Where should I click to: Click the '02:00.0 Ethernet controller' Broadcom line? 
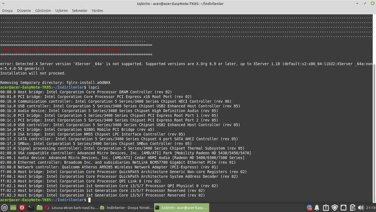click(118, 163)
